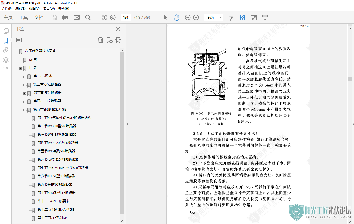Go to previous page arrow
This screenshot has width=354, height=224.
[x=104, y=17]
